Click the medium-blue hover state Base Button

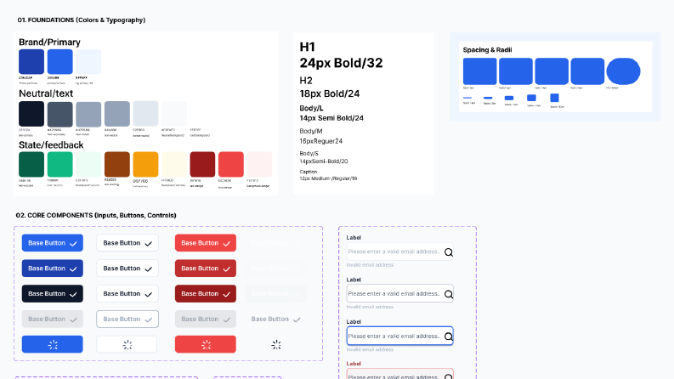(53, 269)
